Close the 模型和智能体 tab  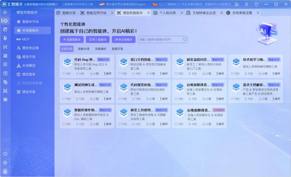tap(148, 13)
